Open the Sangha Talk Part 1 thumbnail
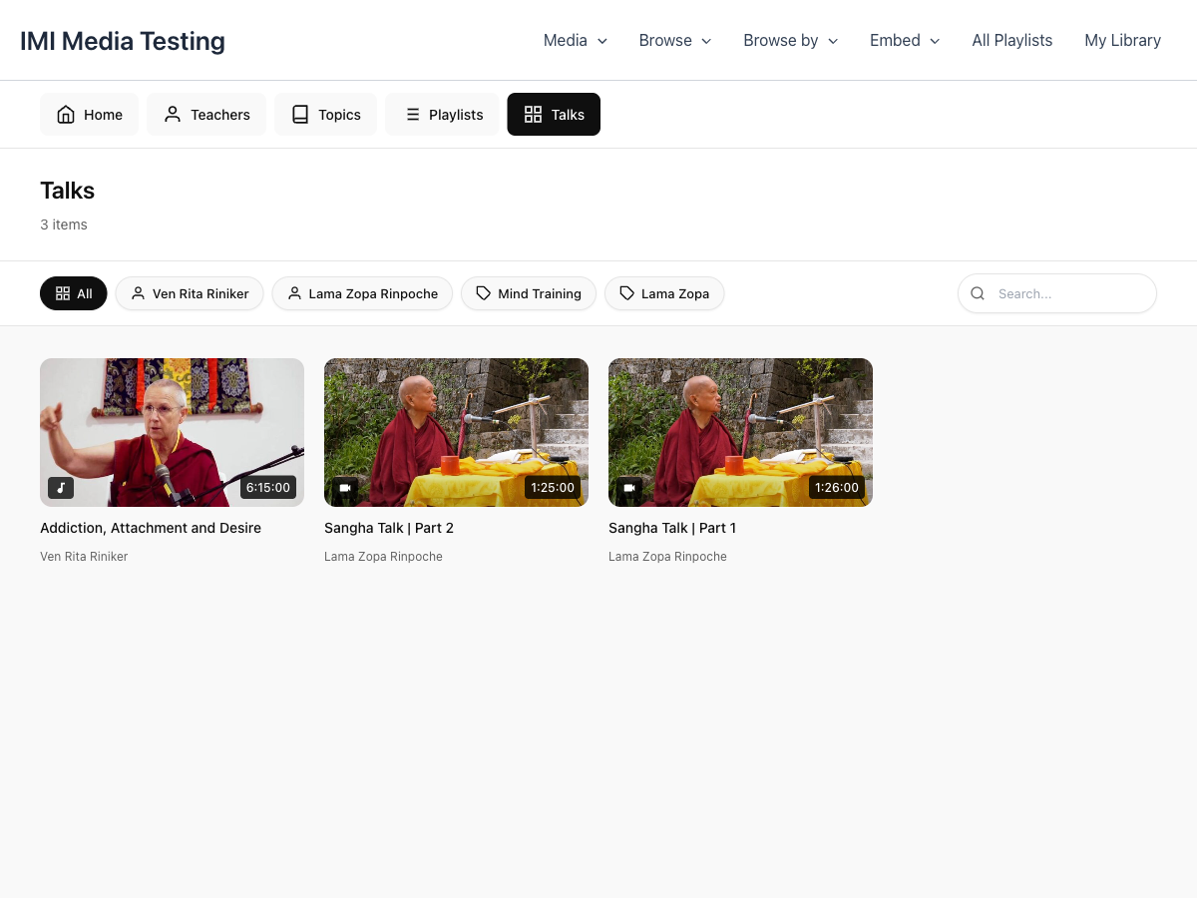Viewport: 1197px width, 898px height. (x=740, y=432)
